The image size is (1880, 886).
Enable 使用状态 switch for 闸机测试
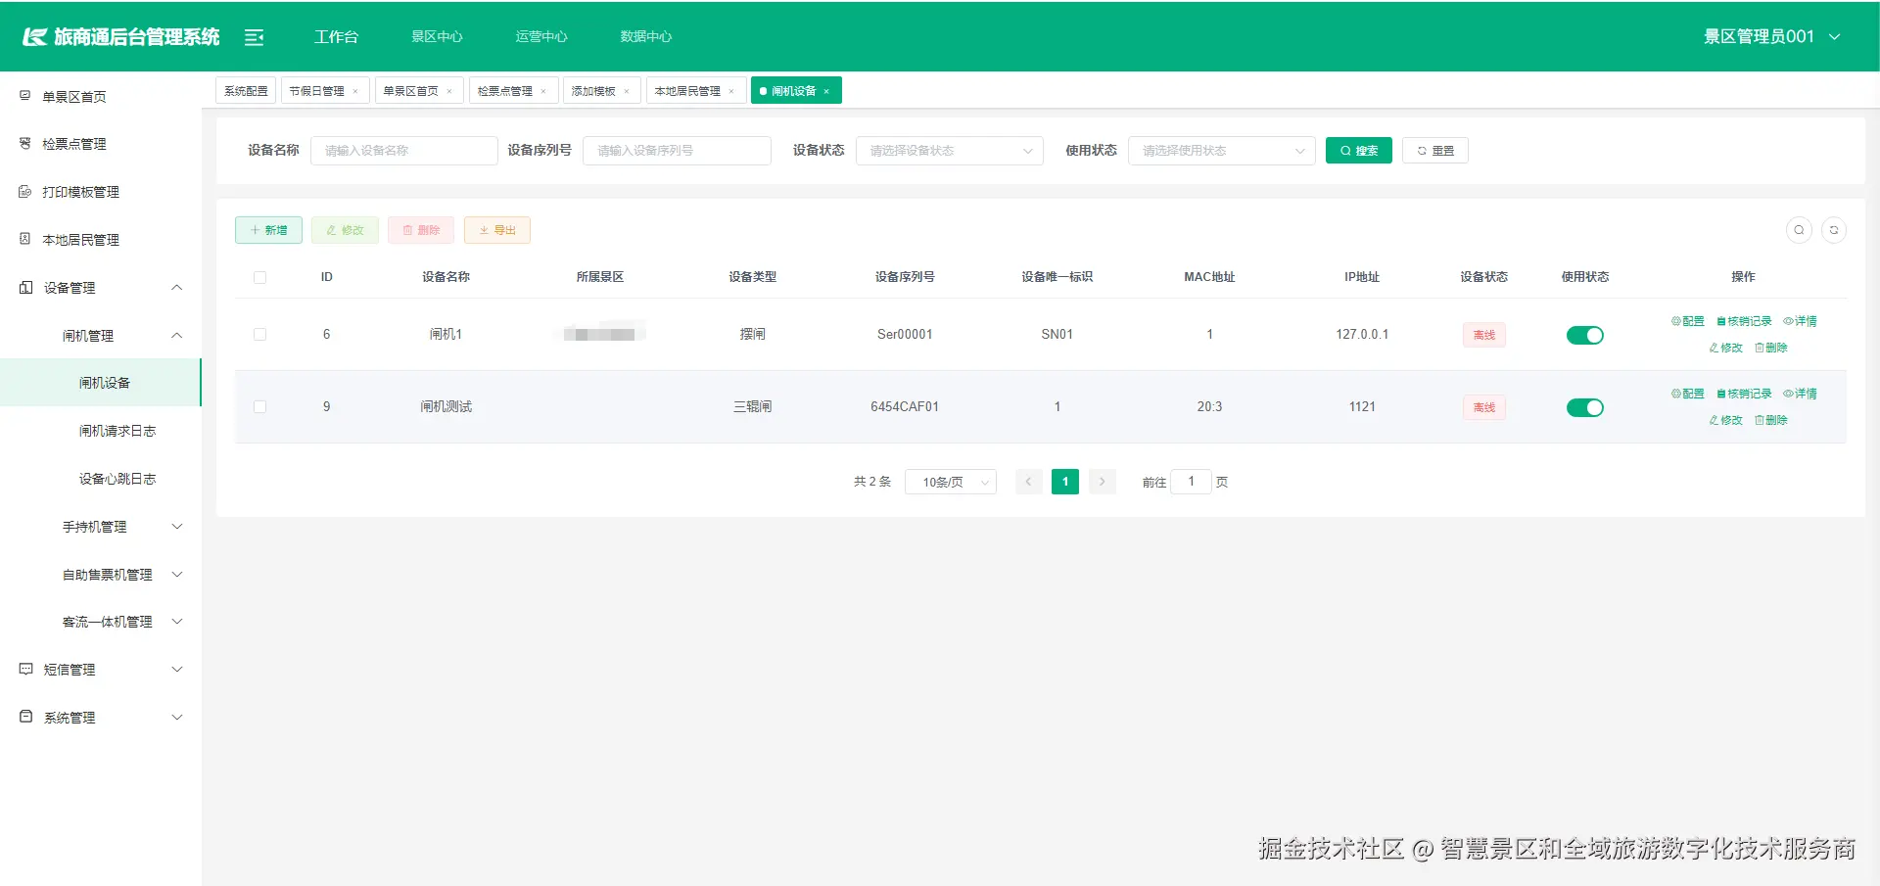point(1584,407)
